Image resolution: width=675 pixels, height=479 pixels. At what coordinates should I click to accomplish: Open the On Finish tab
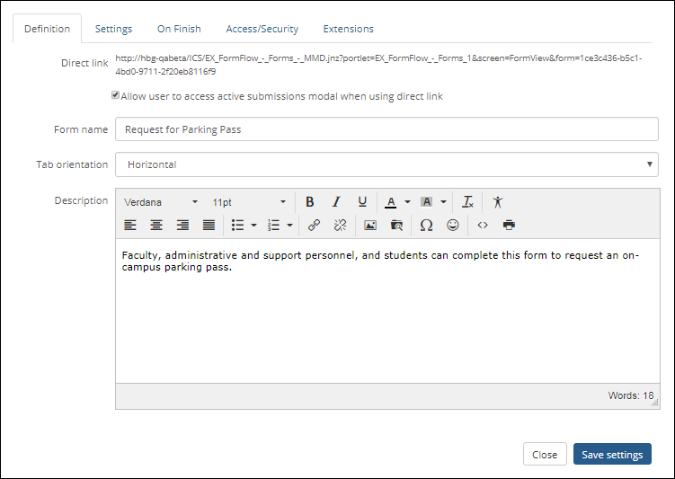tap(179, 29)
